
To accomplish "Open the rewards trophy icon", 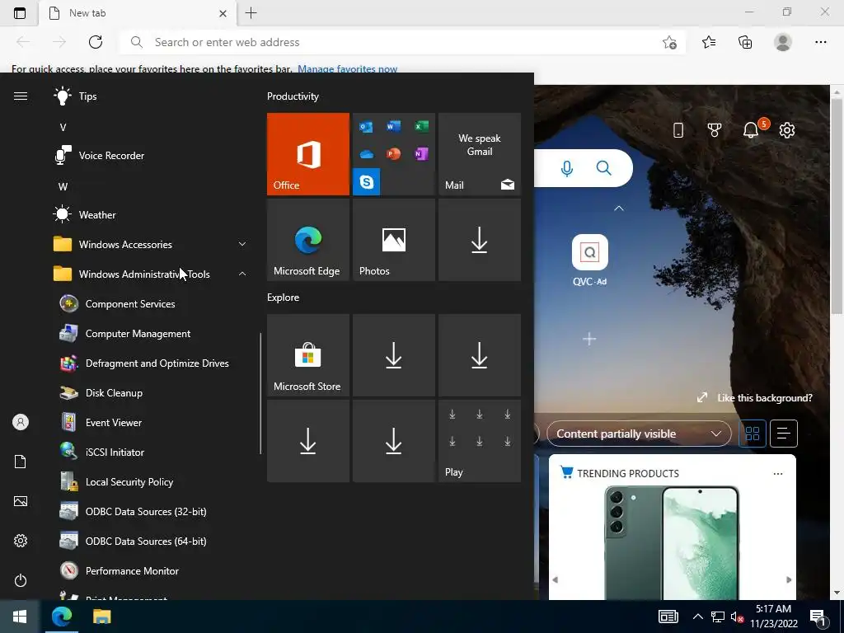I will pos(715,129).
